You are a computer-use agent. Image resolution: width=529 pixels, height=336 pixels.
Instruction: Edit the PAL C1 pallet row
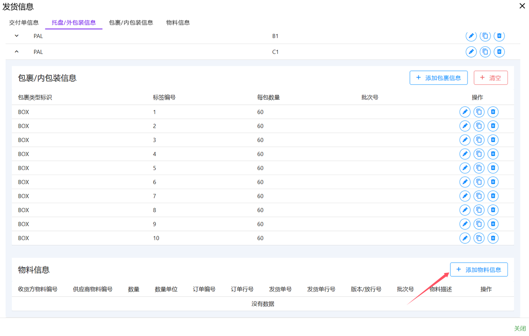(x=471, y=52)
